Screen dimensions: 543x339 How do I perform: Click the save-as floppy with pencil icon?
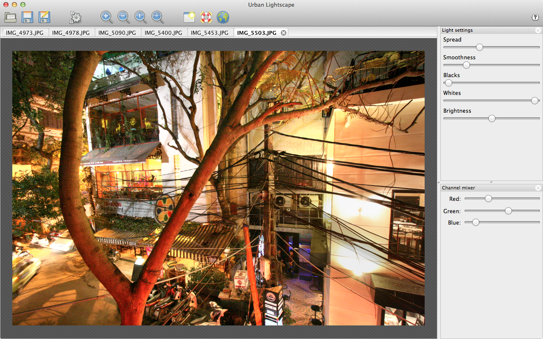pos(44,17)
